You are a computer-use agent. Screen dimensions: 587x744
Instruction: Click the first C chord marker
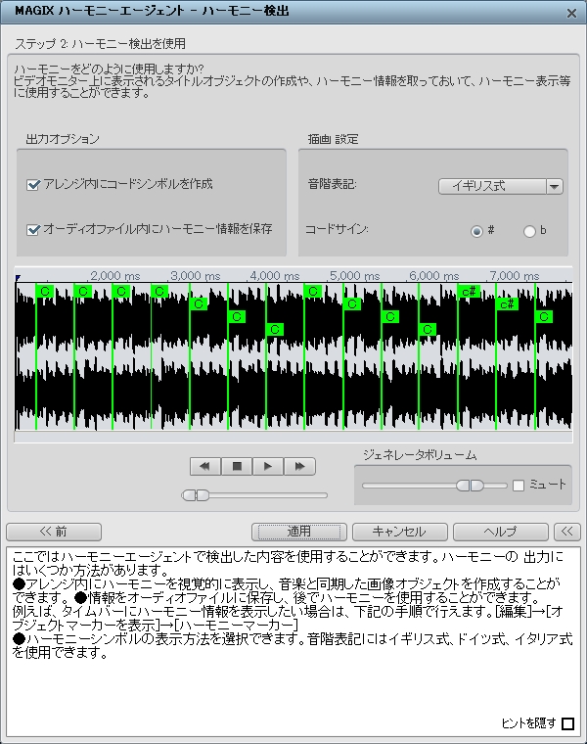tap(45, 292)
